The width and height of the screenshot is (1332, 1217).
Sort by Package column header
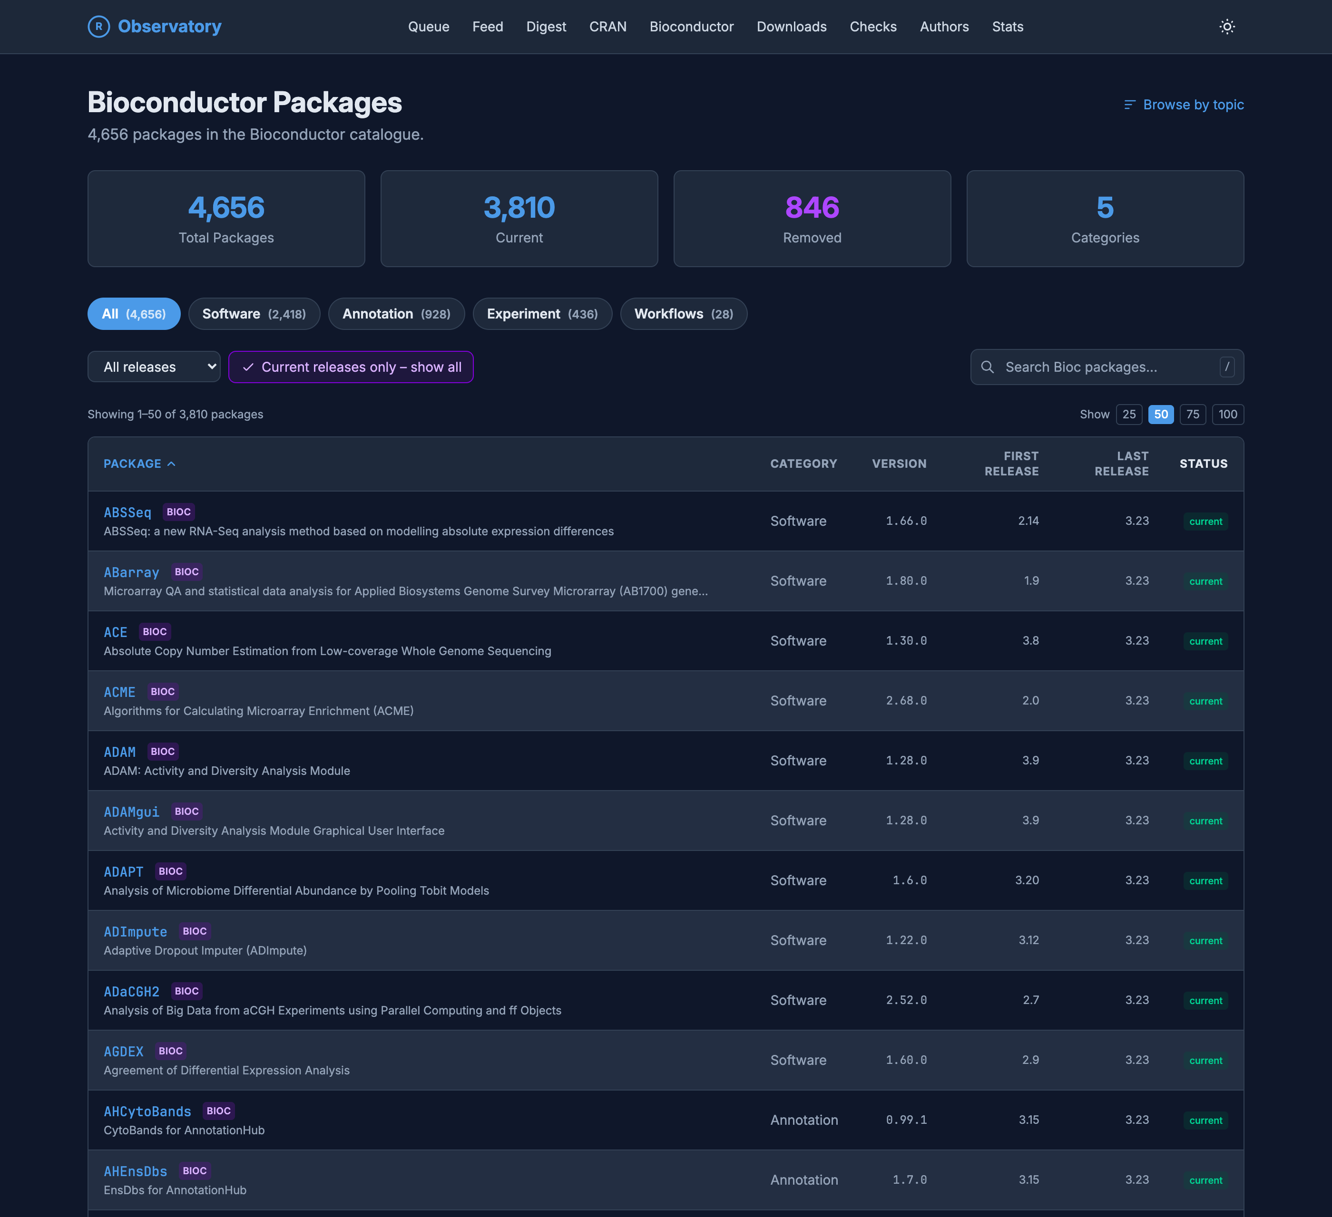[139, 464]
